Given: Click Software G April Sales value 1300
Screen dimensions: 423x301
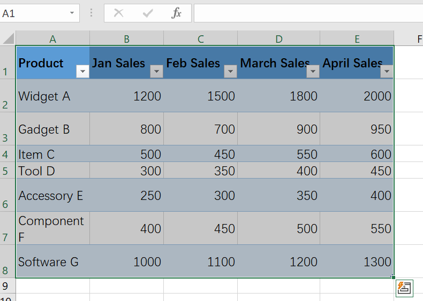Looking at the screenshot, I should pos(357,261).
